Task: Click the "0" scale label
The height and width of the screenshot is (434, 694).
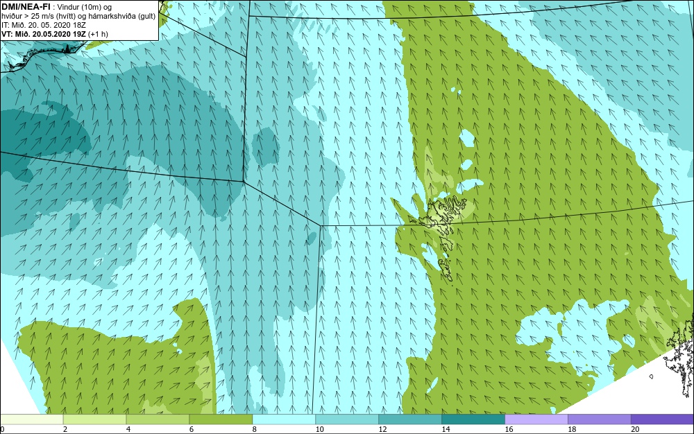Action: coord(2,429)
